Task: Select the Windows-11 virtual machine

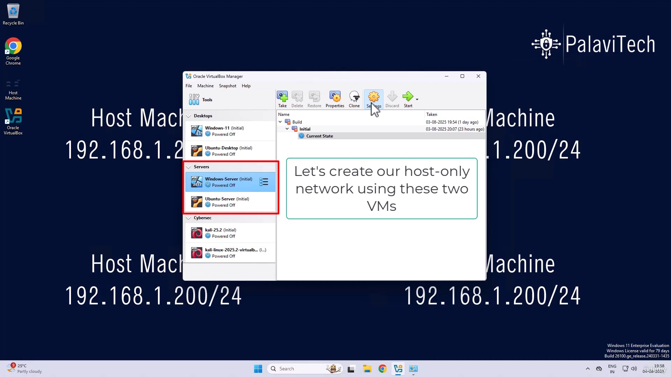Action: tap(230, 131)
